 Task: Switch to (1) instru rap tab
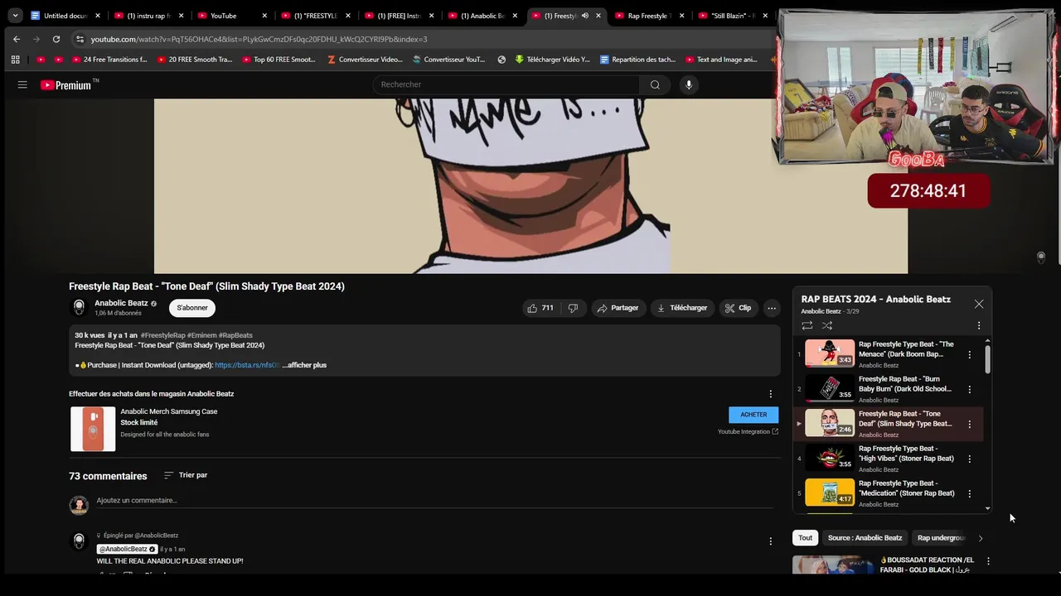tap(148, 16)
